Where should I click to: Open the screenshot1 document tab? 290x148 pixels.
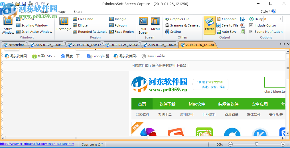(15, 45)
